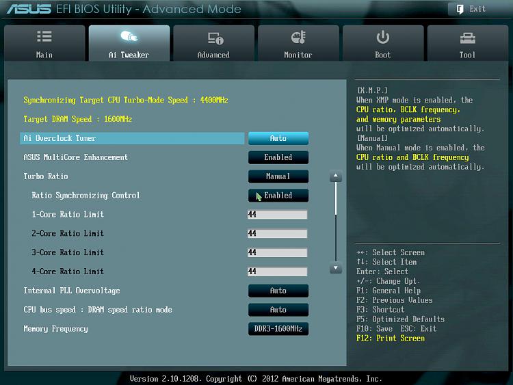Click Target CPU Turbo-Mode Speed 4400MHz text
513x385 pixels.
pos(126,100)
